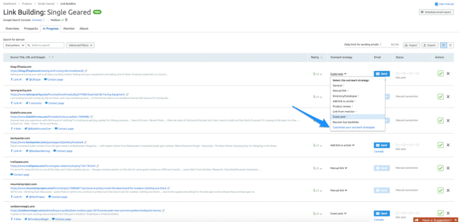Viewport: 459px width, 222px height.
Task: Open external link icon for backpacker.com URL
Action: click(86, 142)
